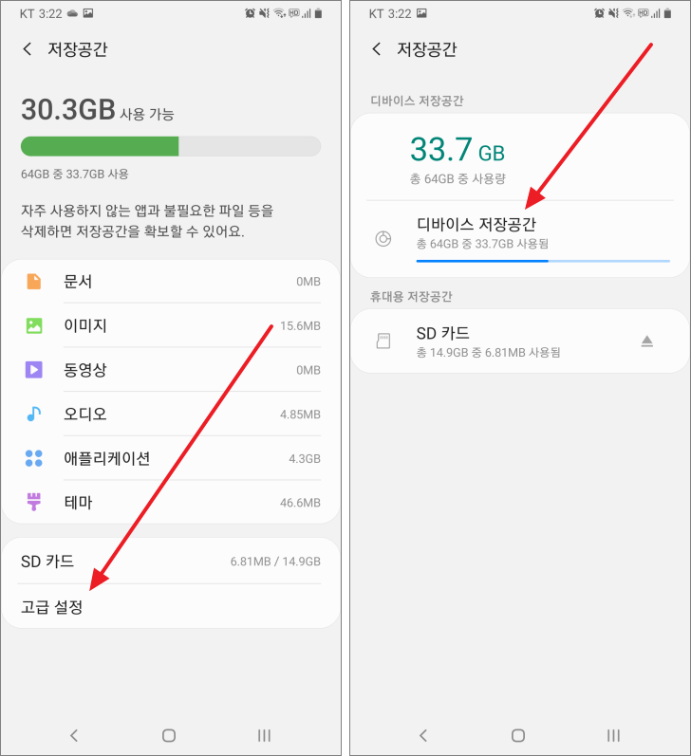691x756 pixels.
Task: Tap the back arrow in right storage screen
Action: tap(377, 48)
